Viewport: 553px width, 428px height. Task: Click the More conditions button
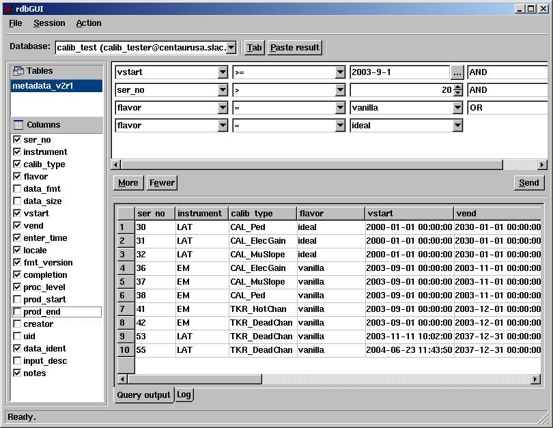(128, 183)
